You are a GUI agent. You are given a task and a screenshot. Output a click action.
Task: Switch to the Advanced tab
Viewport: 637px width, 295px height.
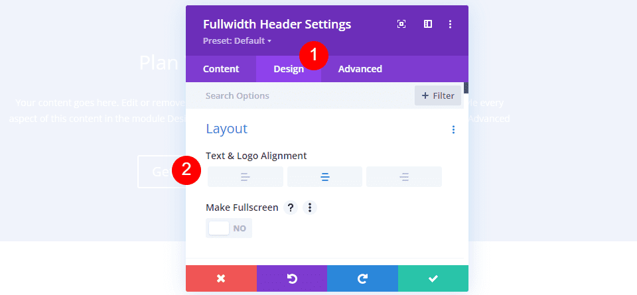click(x=360, y=69)
